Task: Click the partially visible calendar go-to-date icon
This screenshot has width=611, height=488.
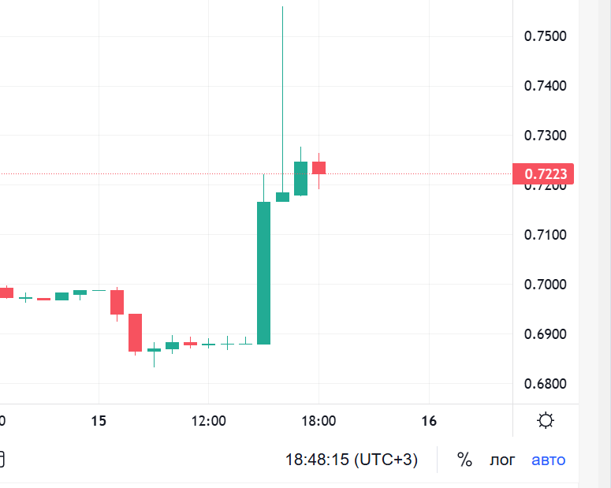Action: [x=2, y=459]
